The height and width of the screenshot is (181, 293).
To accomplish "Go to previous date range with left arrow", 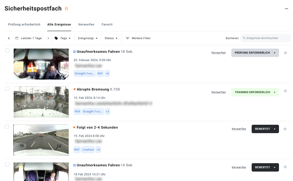I will [x=9, y=38].
